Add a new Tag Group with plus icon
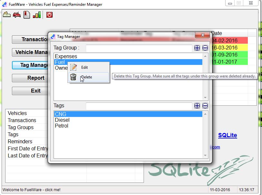262x195 pixels. pos(197,48)
